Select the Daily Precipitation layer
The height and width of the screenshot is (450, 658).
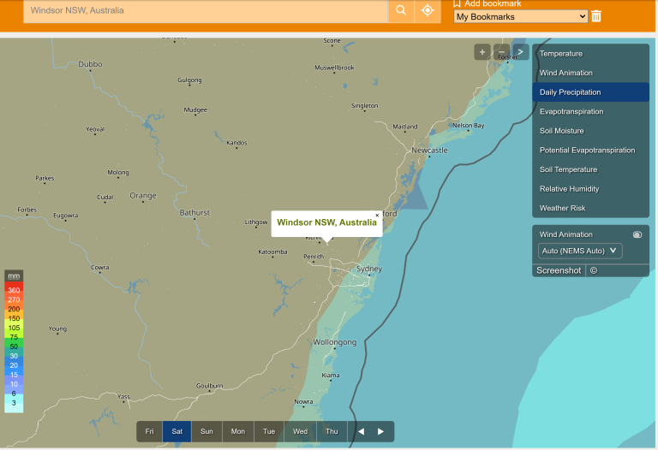tap(590, 92)
